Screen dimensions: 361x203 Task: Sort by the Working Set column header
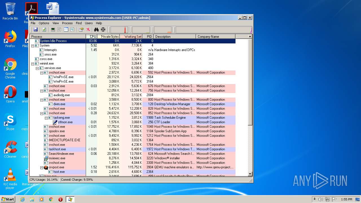click(x=131, y=36)
